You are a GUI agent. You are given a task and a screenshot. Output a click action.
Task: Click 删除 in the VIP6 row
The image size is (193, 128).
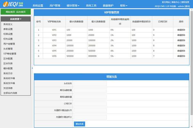(183, 56)
